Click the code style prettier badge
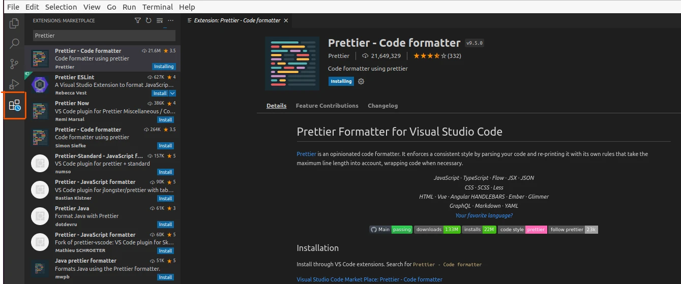 click(x=522, y=230)
